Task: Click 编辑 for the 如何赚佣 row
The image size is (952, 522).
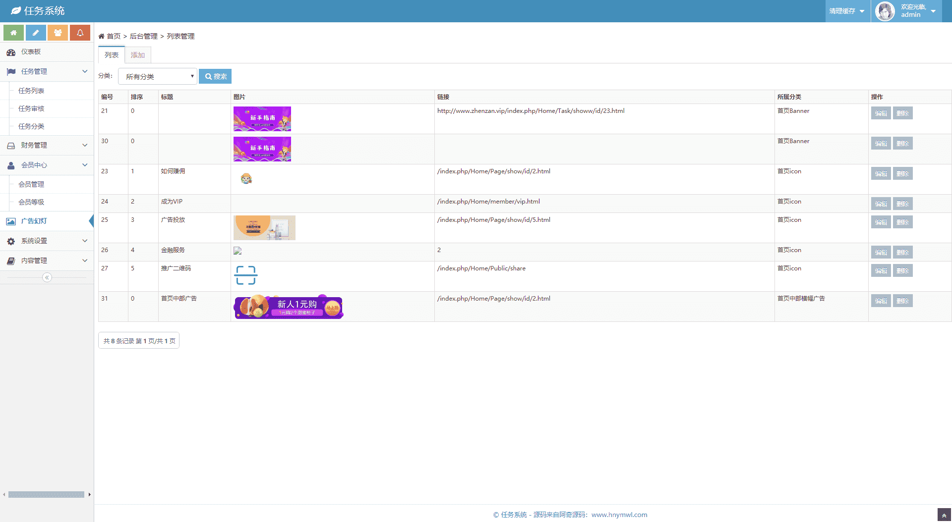Action: click(x=881, y=173)
